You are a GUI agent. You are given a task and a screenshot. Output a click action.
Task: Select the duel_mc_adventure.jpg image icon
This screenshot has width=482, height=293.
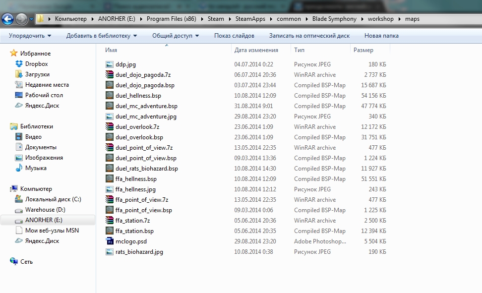110,117
